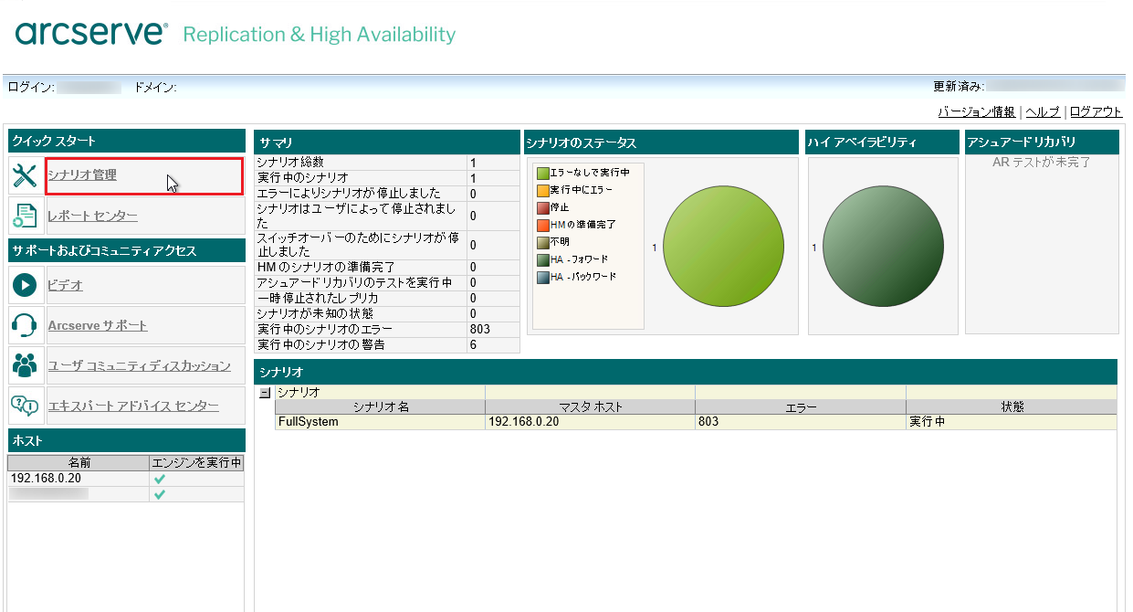
Task: Click the expert advice speech bubble icon
Action: click(x=26, y=406)
